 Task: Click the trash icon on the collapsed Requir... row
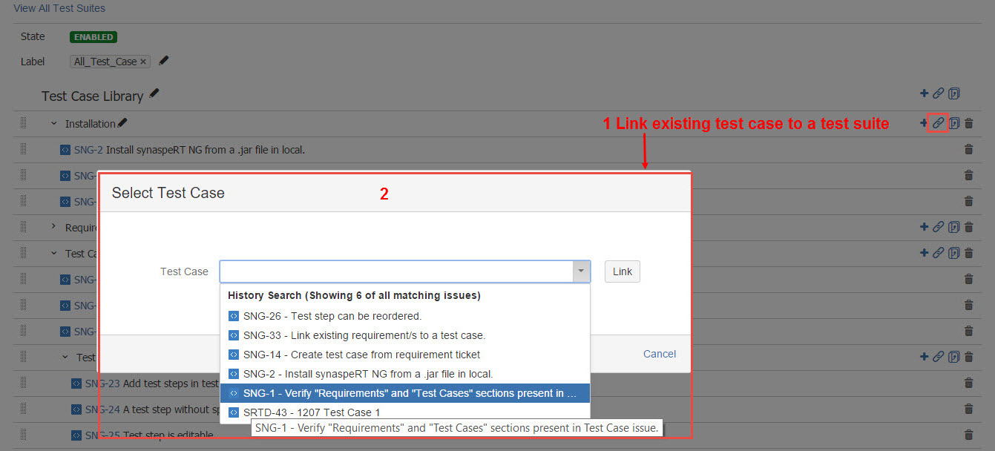tap(968, 227)
